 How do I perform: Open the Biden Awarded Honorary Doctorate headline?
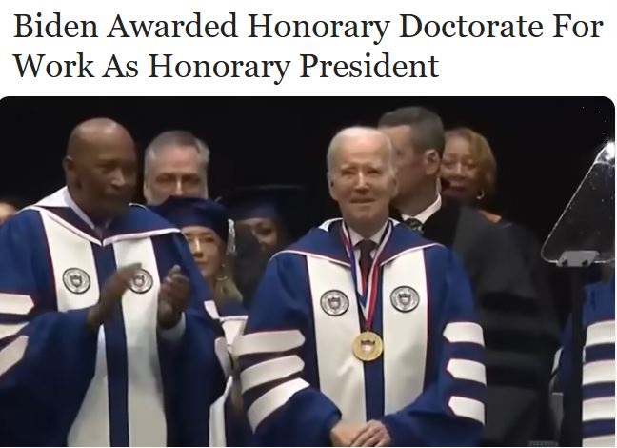click(308, 46)
